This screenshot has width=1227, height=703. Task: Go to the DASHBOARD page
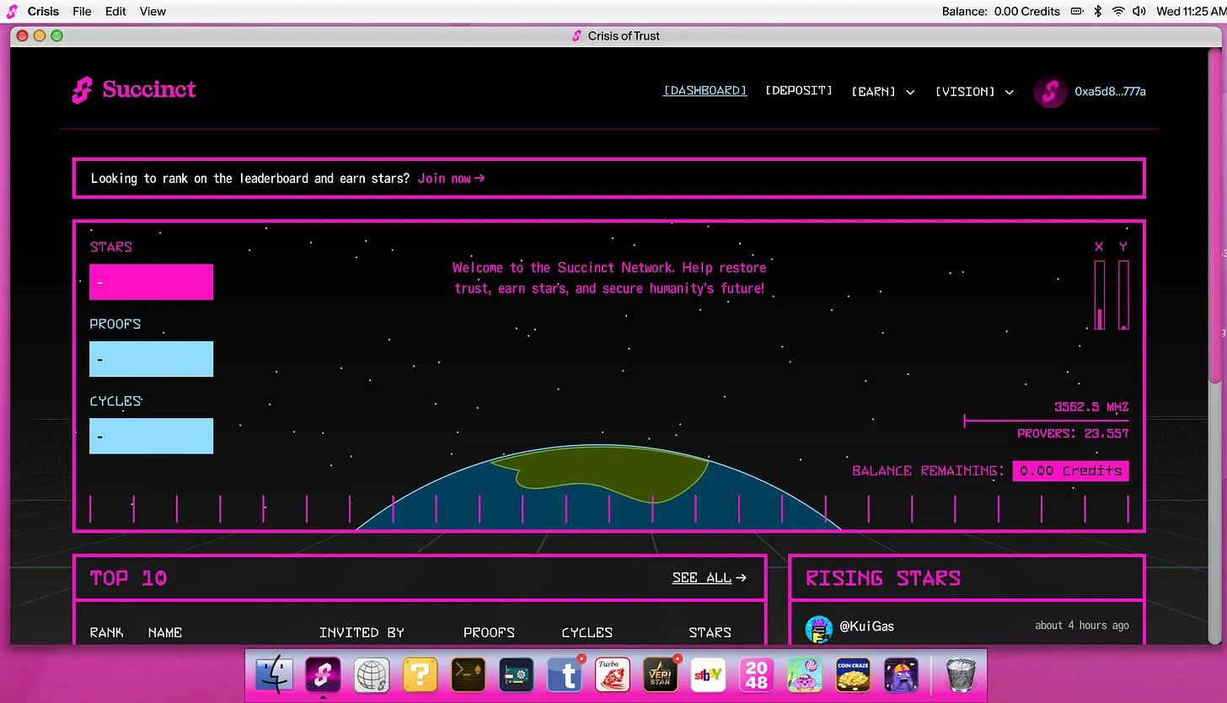[x=705, y=91]
